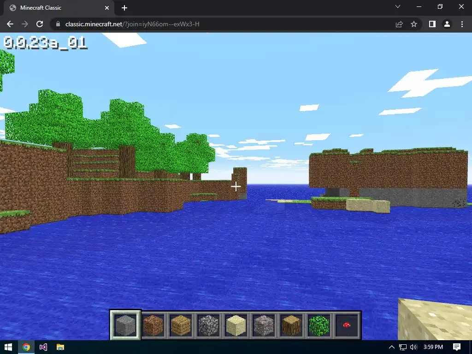This screenshot has height=354, width=472.
Task: Select the dirt block in hotbar
Action: tap(153, 325)
